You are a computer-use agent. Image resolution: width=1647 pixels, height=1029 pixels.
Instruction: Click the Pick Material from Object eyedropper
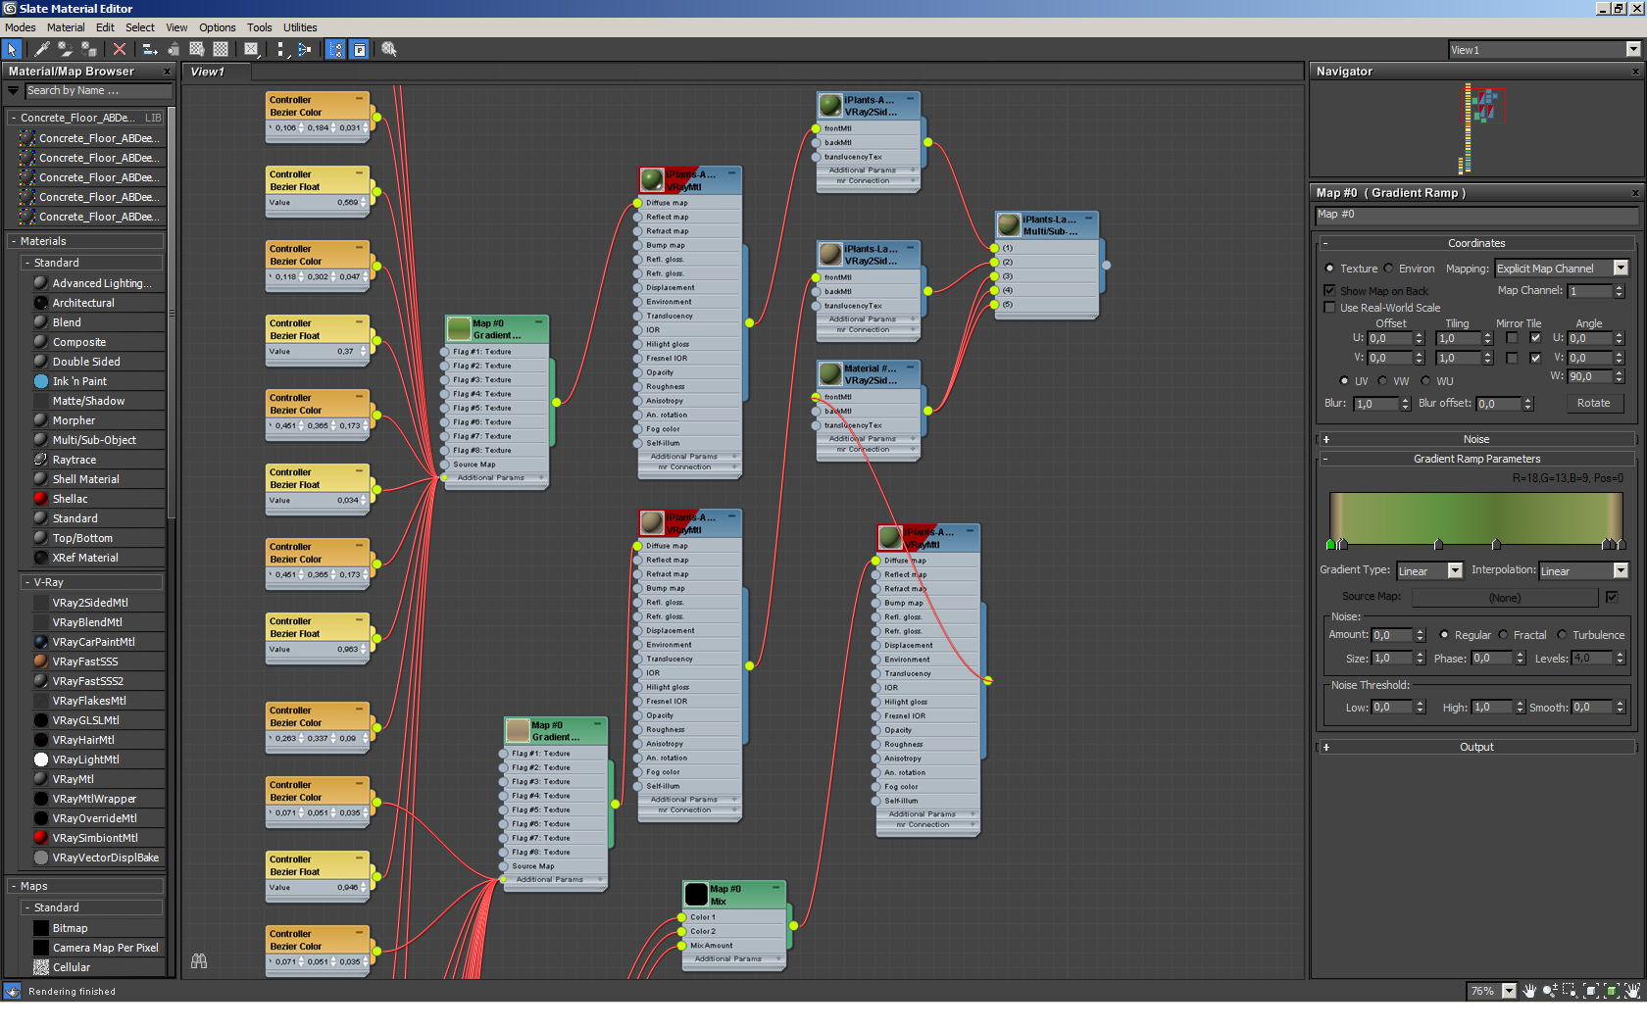click(x=42, y=49)
